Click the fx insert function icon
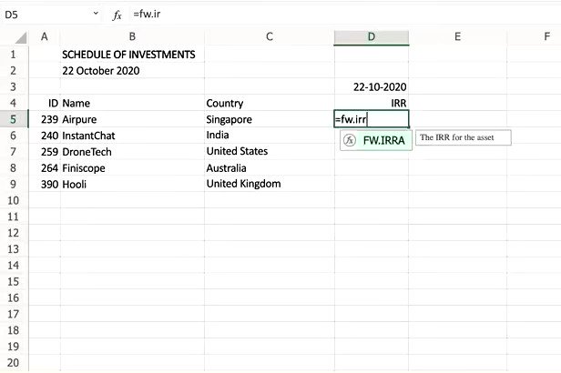Screen dimensions: 561x373 click(x=117, y=15)
